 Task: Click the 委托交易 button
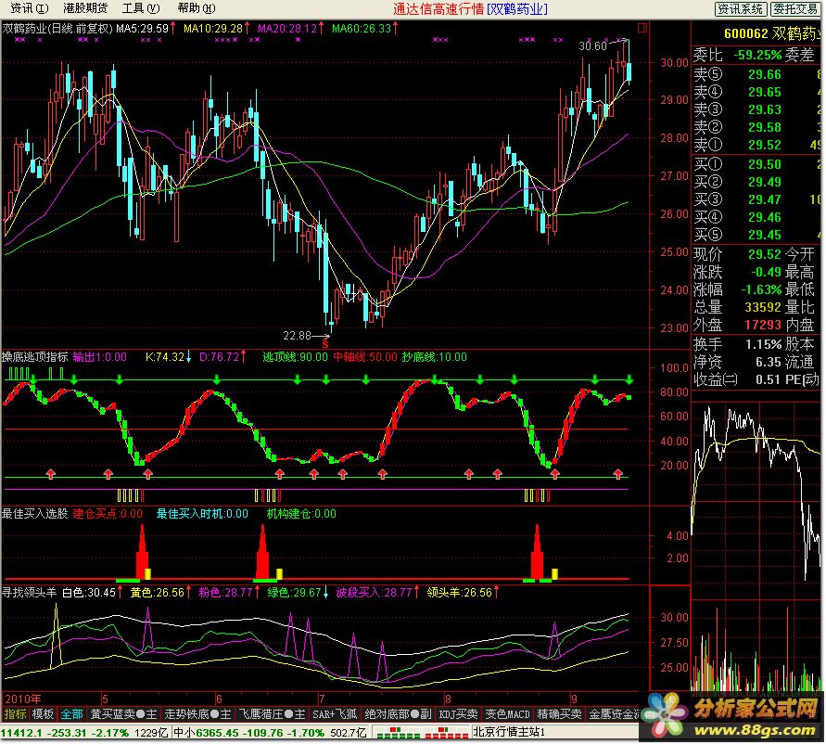coord(796,8)
